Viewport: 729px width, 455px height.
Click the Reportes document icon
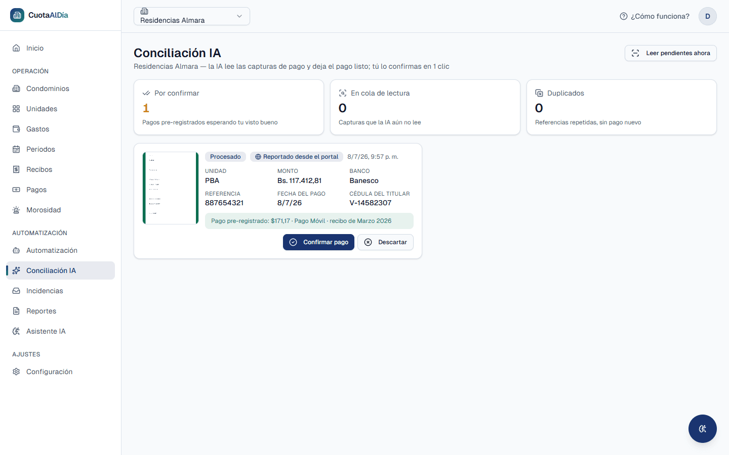pyautogui.click(x=16, y=311)
